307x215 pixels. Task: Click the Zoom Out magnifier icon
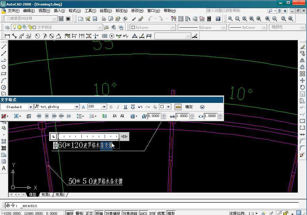(274, 19)
